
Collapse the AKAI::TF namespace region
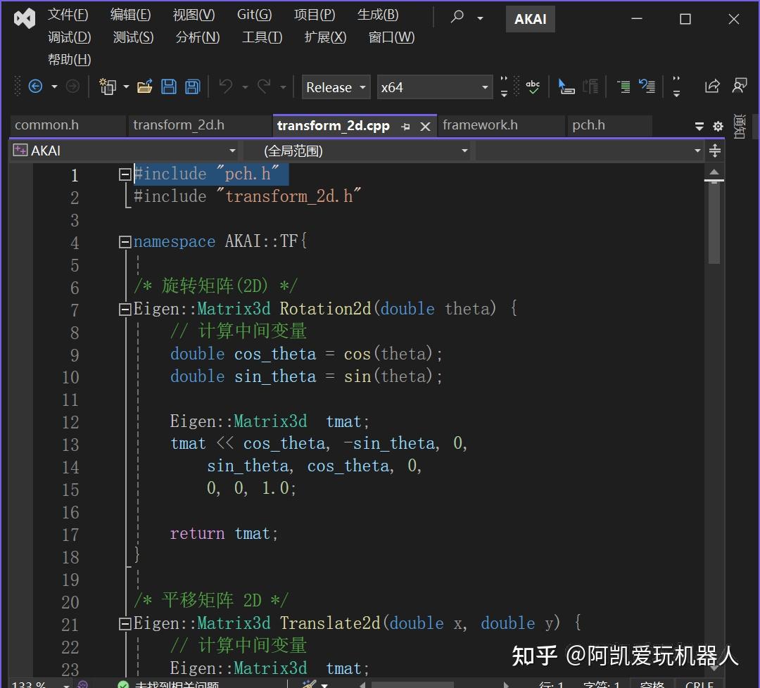tap(124, 241)
